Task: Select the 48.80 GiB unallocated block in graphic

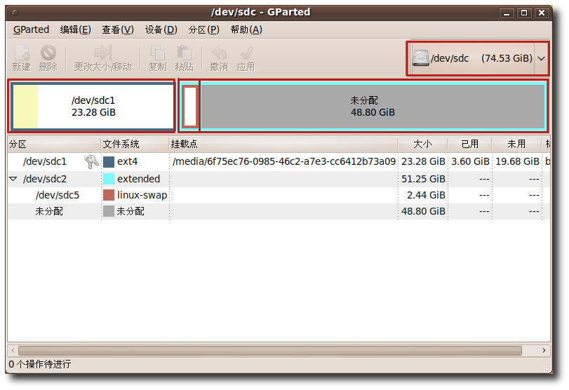Action: point(373,107)
